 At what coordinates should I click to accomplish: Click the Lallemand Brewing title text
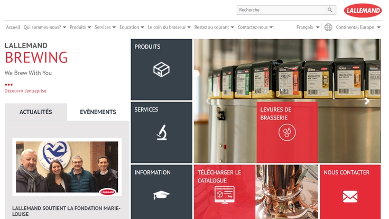point(36,53)
